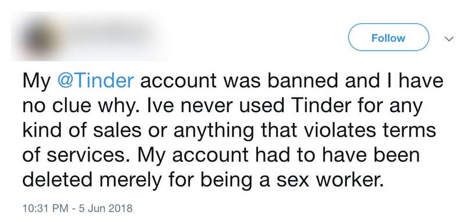Click the tweet line starting 'no clue why'
The height and width of the screenshot is (222, 465).
222,107
